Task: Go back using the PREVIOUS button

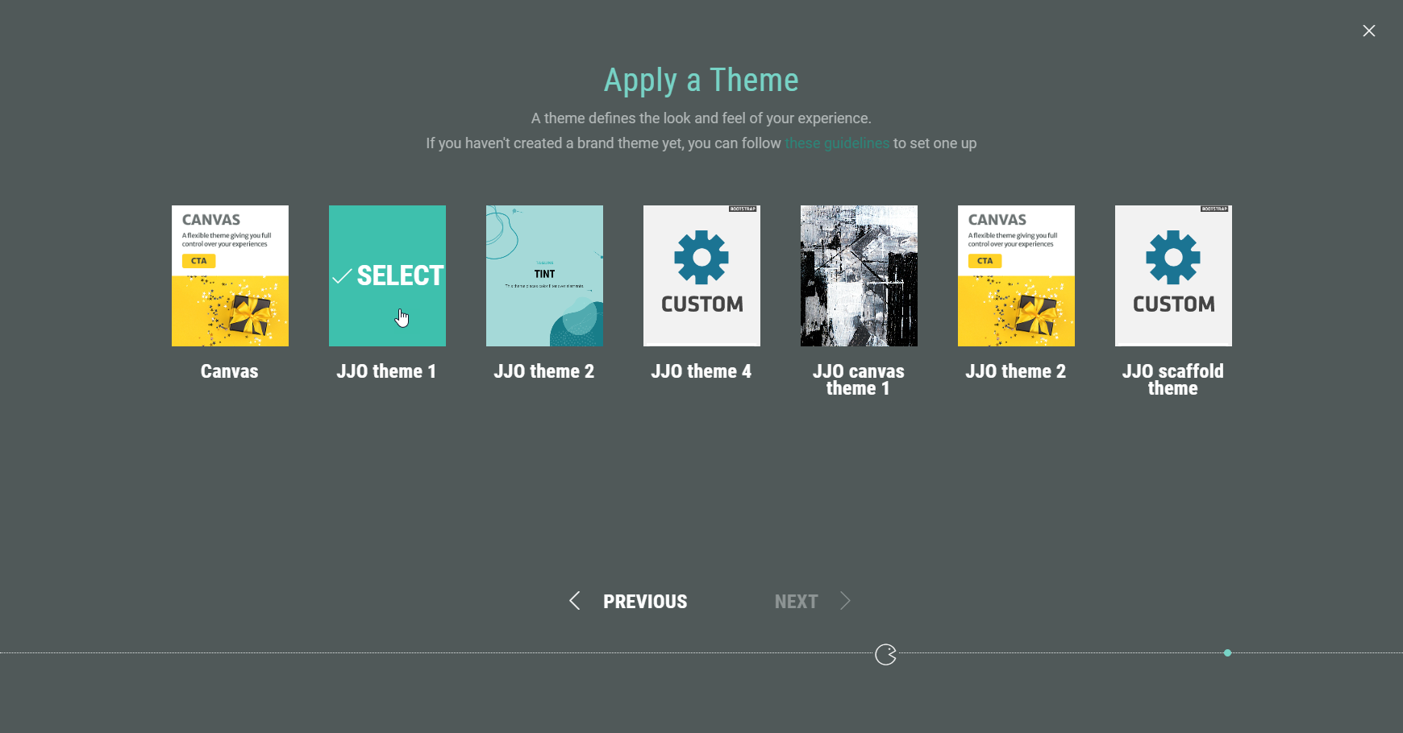Action: click(645, 602)
